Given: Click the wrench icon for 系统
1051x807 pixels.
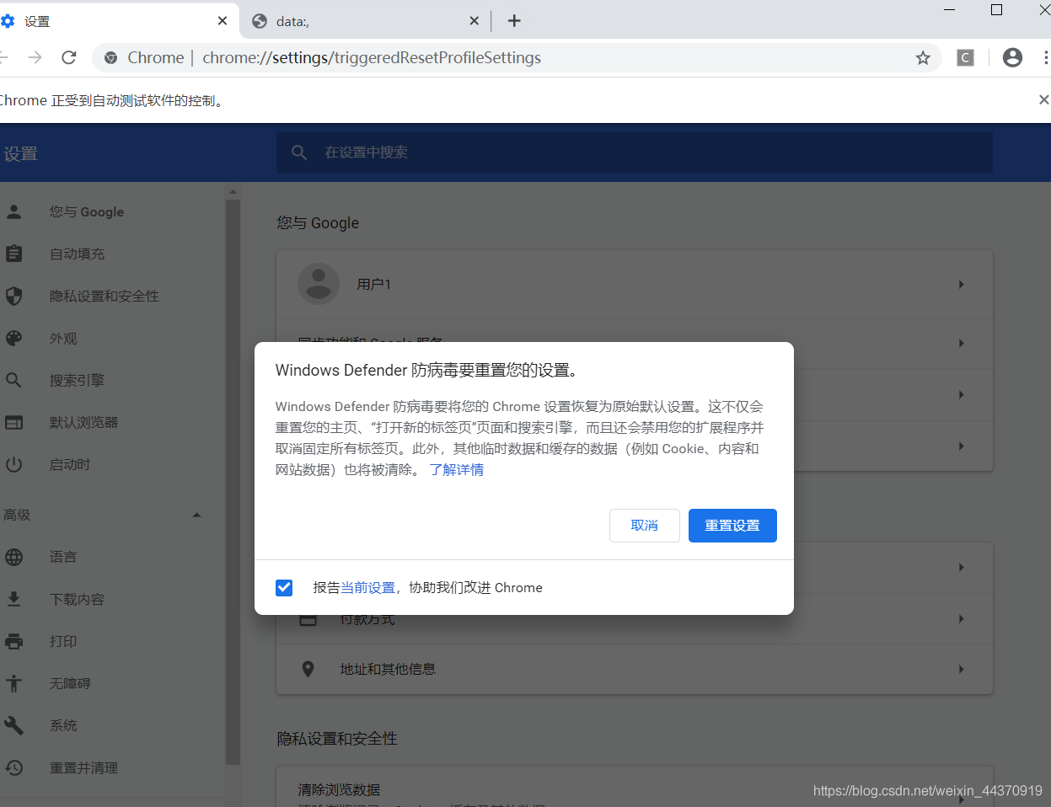Looking at the screenshot, I should click(x=14, y=725).
